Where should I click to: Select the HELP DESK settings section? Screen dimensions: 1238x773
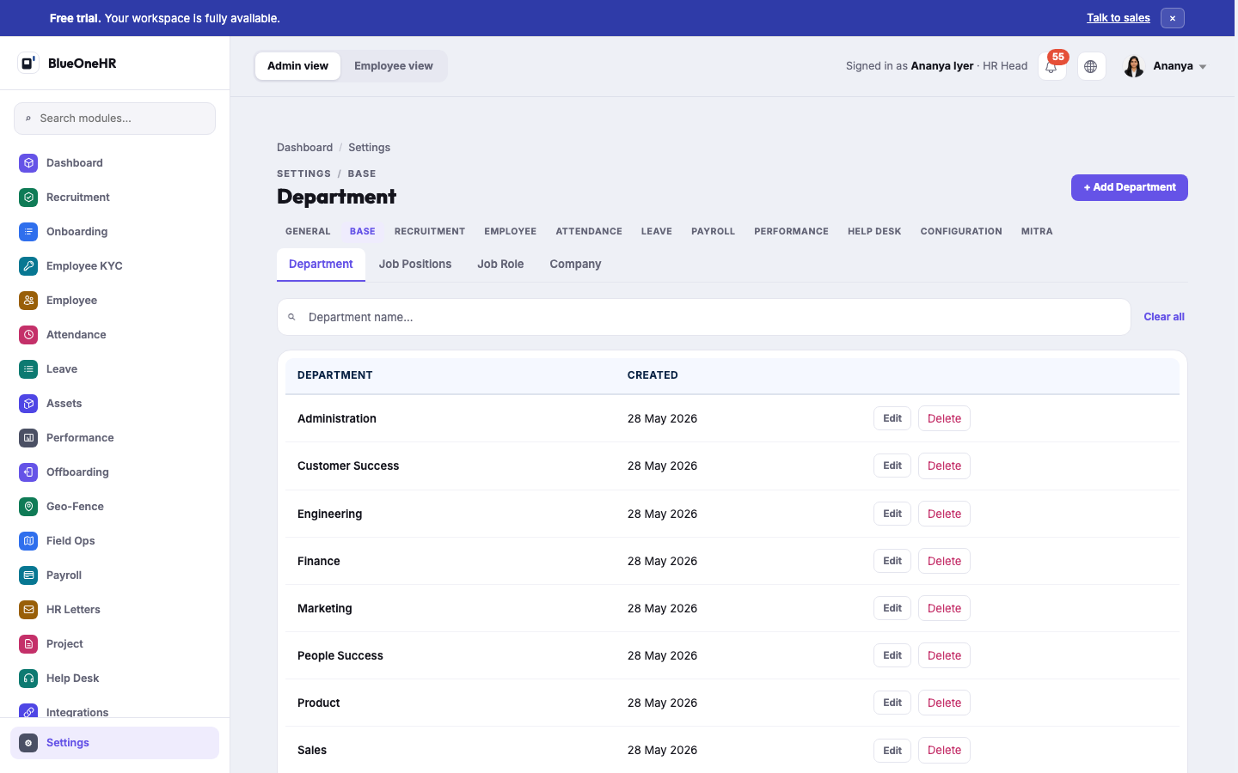click(874, 231)
